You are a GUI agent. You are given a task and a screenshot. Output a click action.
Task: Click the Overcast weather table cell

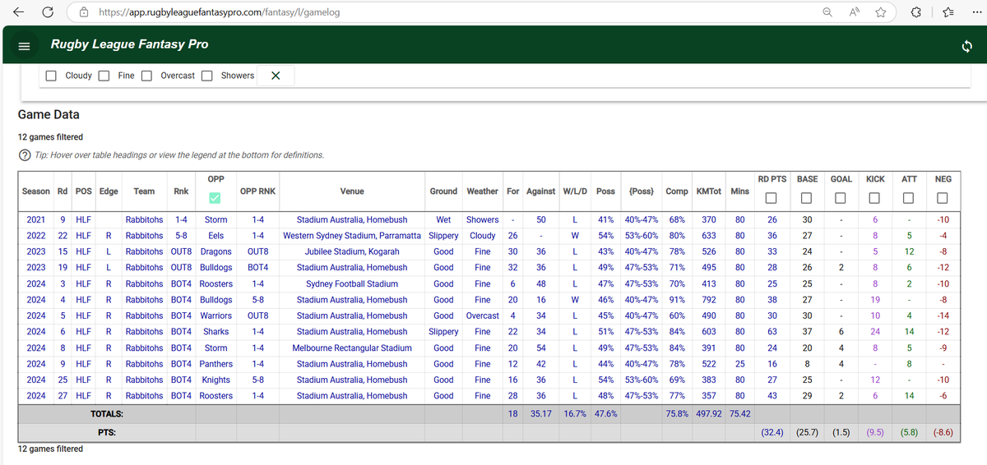[482, 315]
